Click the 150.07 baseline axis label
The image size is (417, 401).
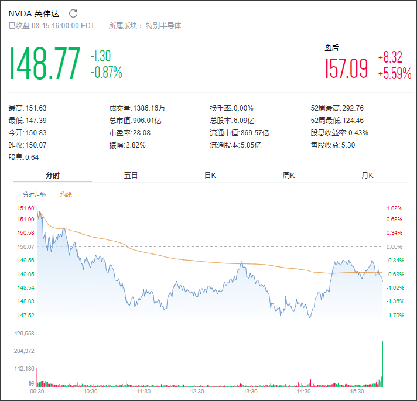pos(26,246)
